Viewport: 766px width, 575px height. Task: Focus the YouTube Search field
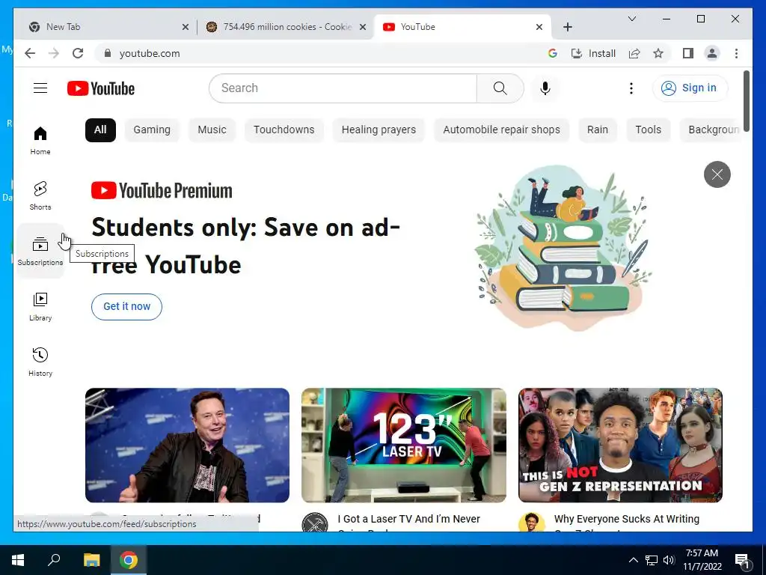[343, 88]
